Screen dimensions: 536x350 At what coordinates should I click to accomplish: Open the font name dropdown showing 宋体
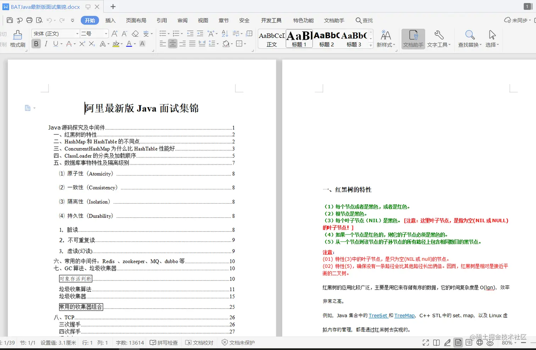[54, 33]
